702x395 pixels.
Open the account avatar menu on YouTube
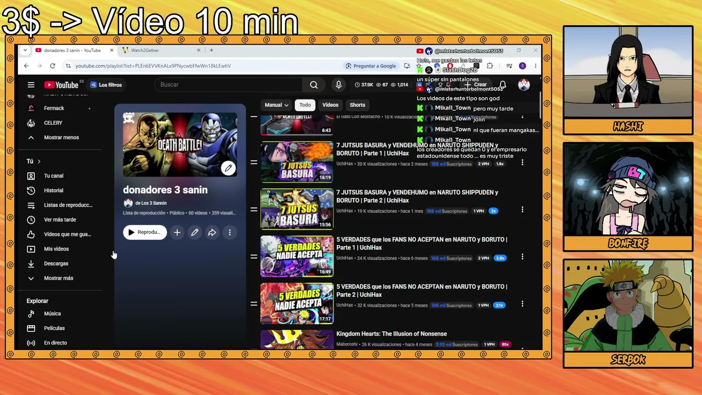[524, 85]
